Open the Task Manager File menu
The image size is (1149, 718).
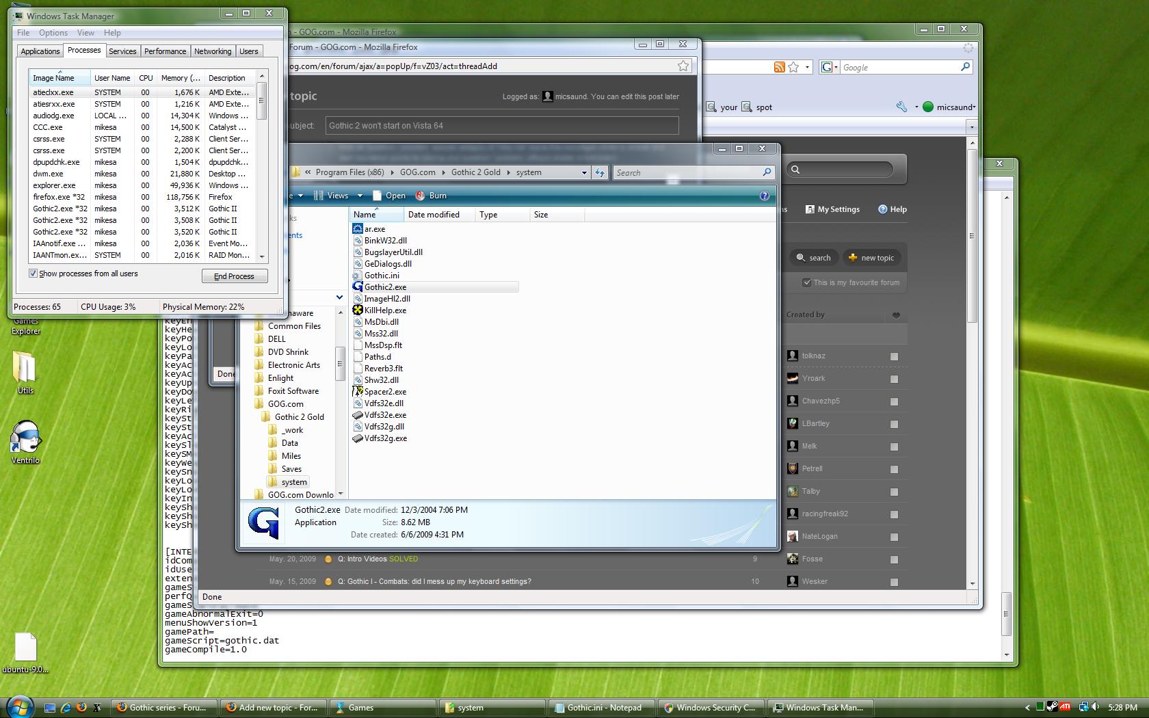[x=23, y=32]
